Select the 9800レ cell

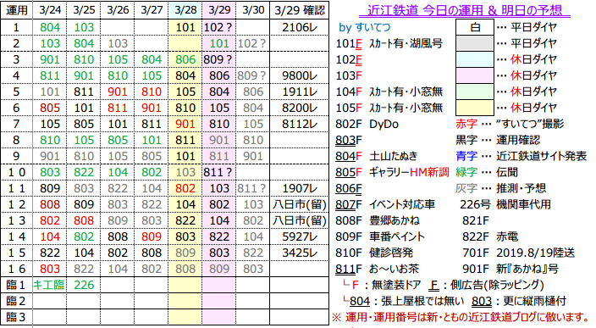point(300,75)
